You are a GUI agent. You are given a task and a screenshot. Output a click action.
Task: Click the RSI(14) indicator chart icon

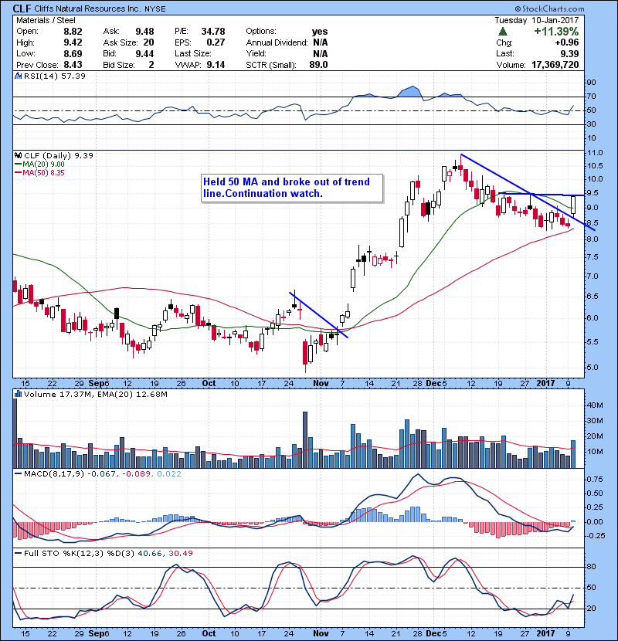[18, 76]
